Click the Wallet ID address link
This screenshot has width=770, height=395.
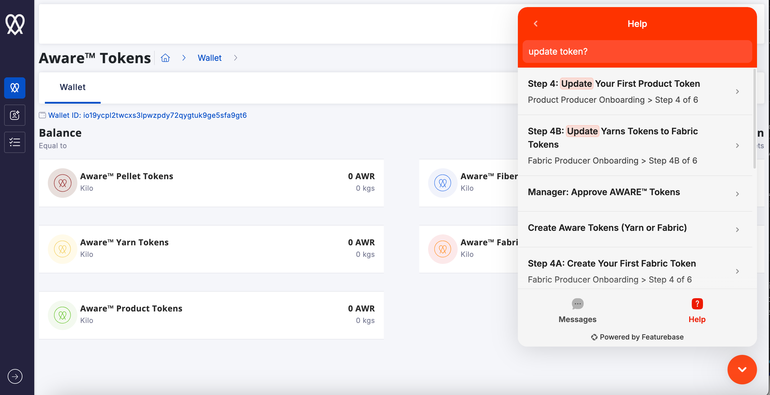[147, 115]
